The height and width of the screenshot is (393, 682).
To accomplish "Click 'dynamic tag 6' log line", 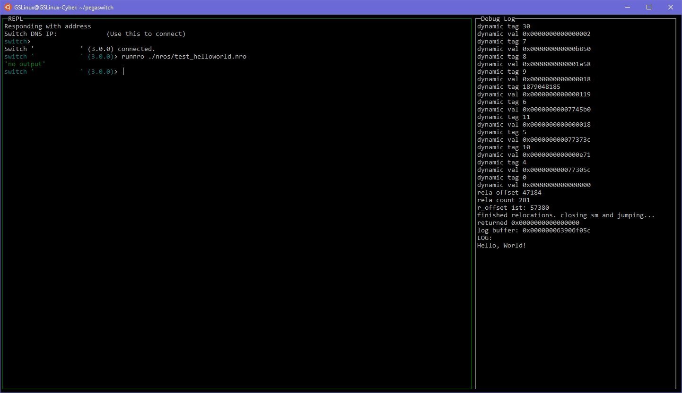I will [502, 102].
